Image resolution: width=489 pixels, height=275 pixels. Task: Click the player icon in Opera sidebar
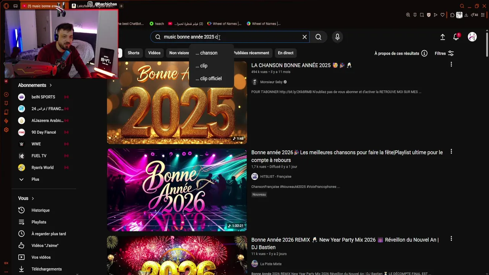click(6, 95)
